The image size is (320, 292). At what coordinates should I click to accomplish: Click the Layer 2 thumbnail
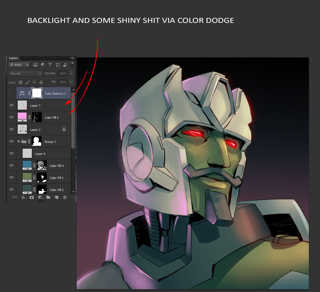[x=22, y=129]
